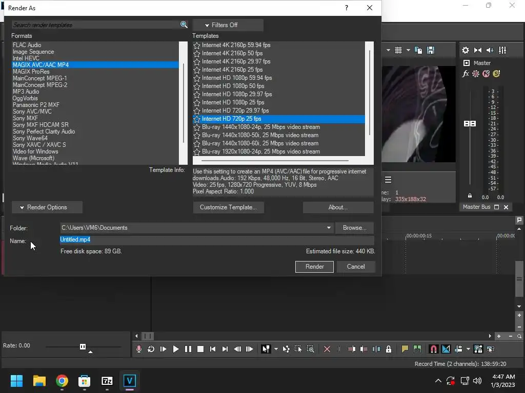This screenshot has height=393, width=525.
Task: Click the Cancel button
Action: coord(356,267)
